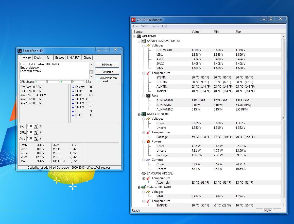Click the HWMonitor scrollbar down arrow

tap(284, 205)
